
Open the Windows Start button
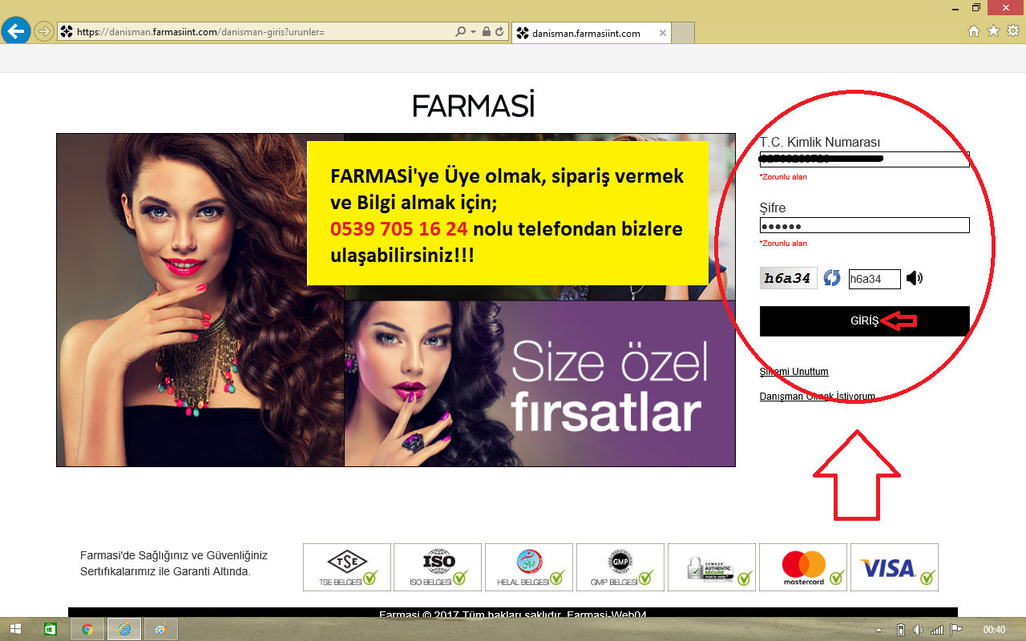[x=16, y=630]
